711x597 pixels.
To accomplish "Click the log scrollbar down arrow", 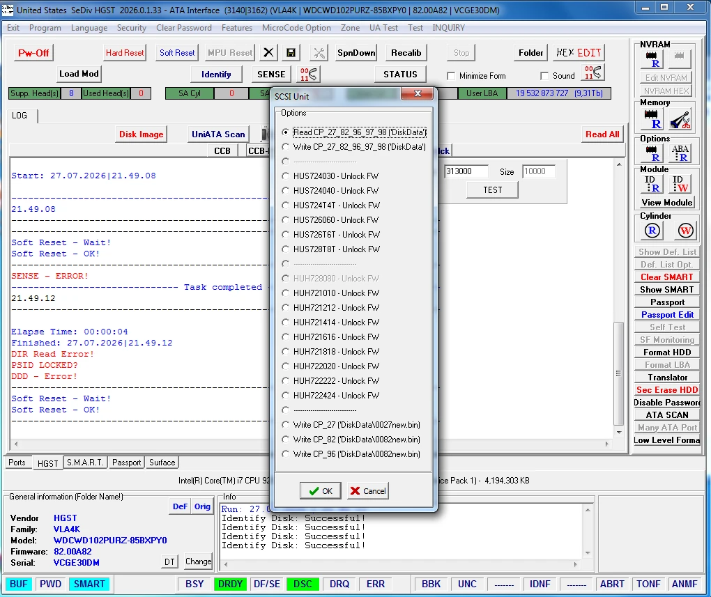I will point(619,432).
